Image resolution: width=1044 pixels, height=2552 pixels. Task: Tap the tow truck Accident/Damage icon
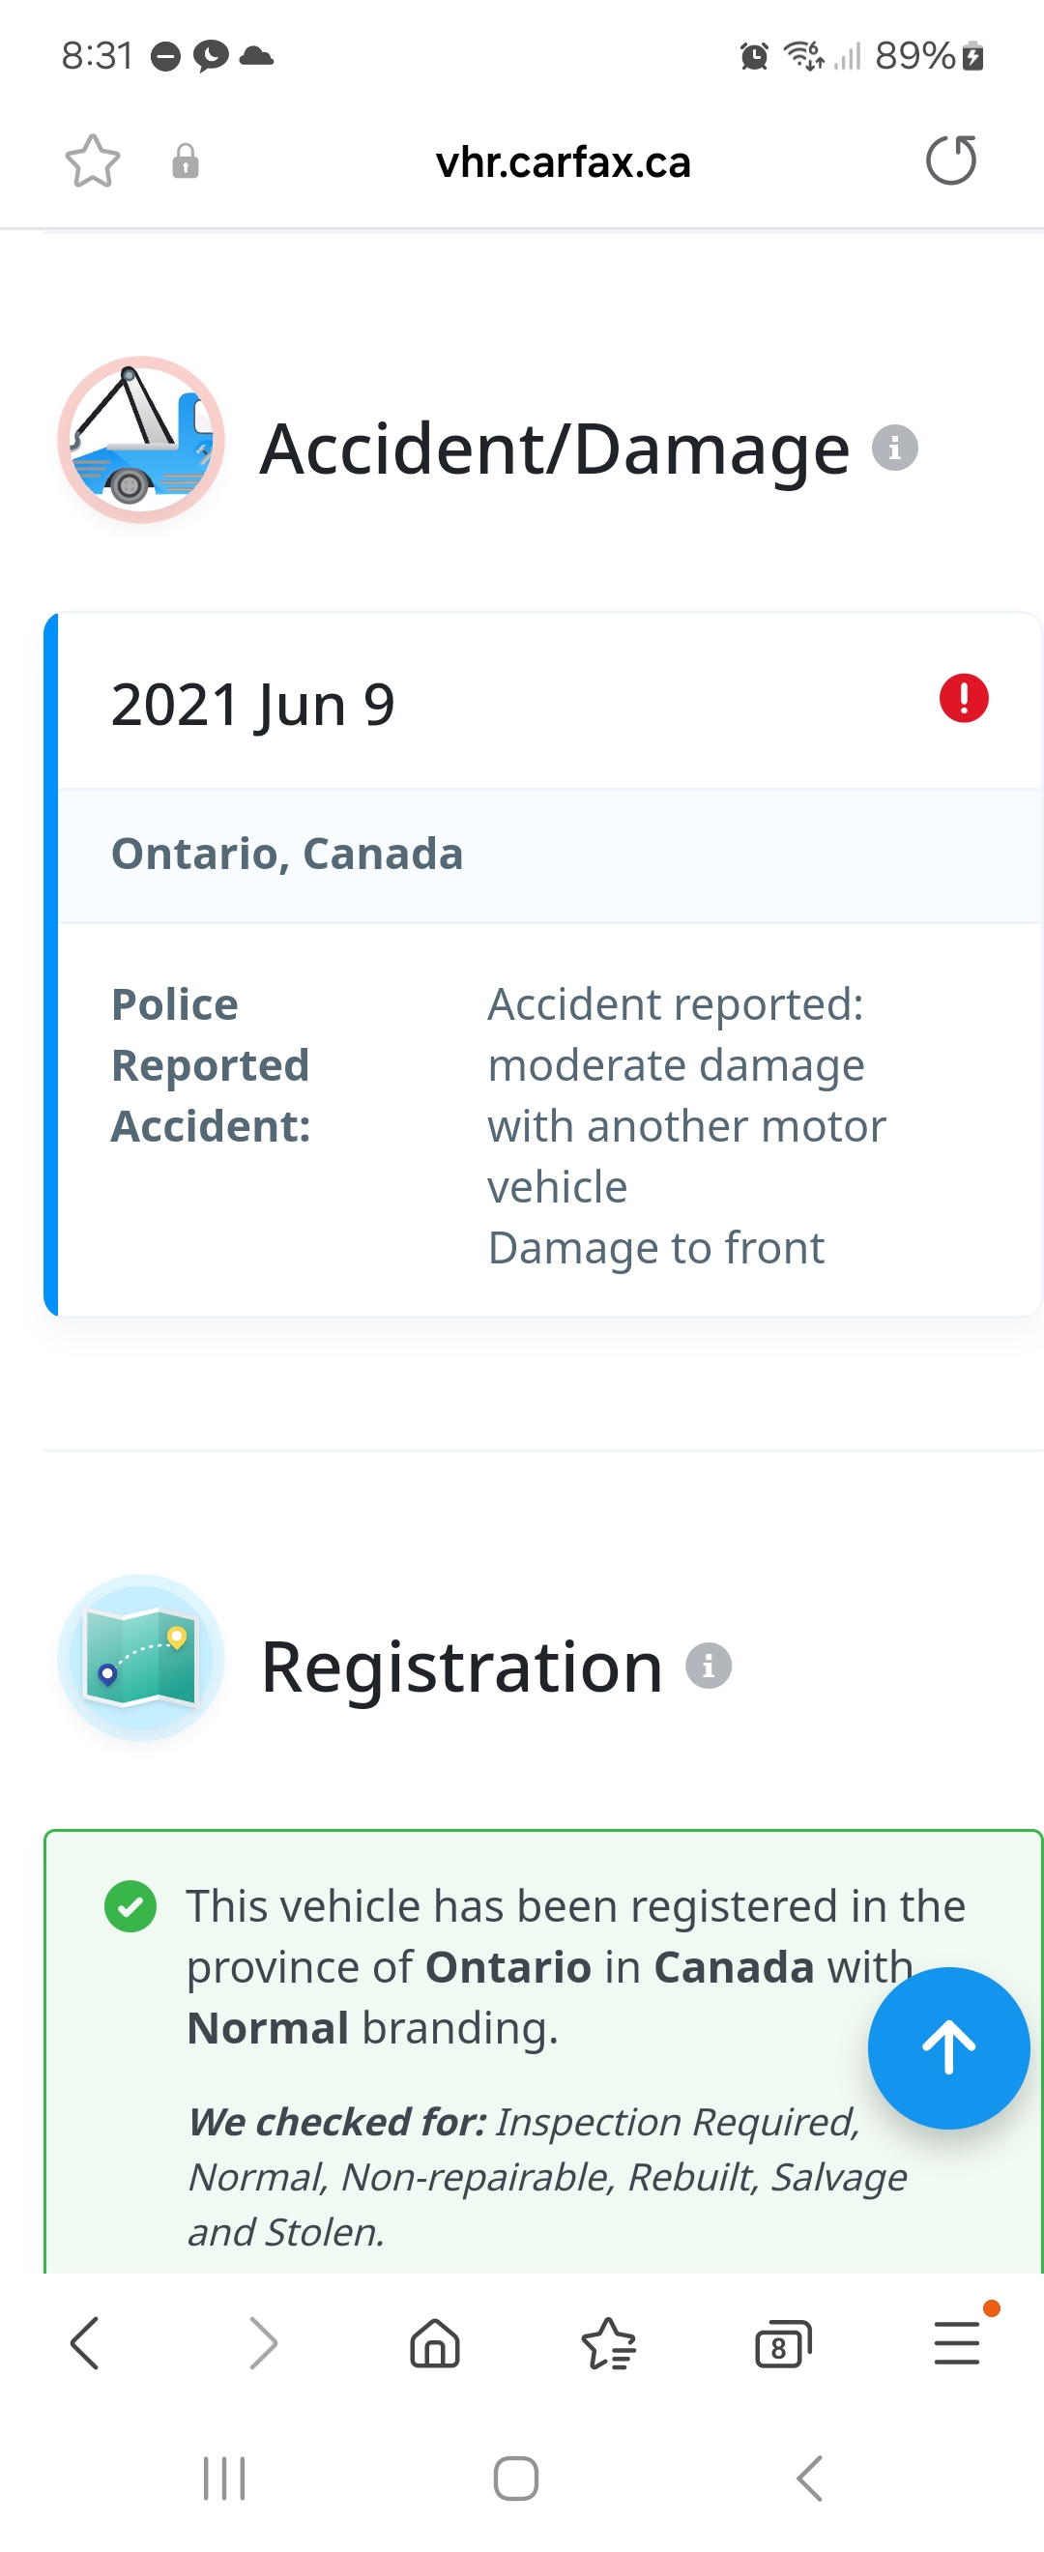click(141, 440)
